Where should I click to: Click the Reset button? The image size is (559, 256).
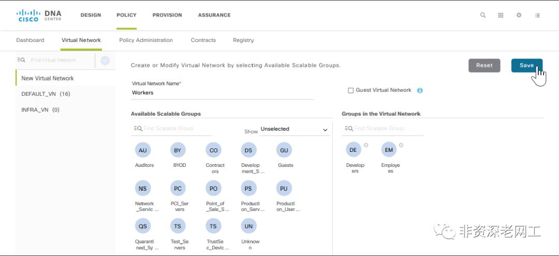pos(484,65)
